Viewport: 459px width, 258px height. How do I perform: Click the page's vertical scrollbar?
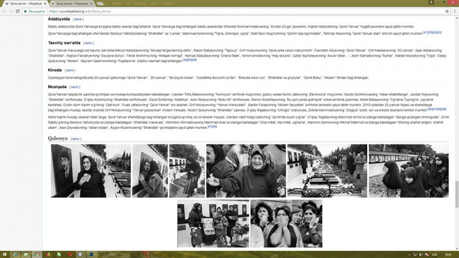pyautogui.click(x=456, y=138)
